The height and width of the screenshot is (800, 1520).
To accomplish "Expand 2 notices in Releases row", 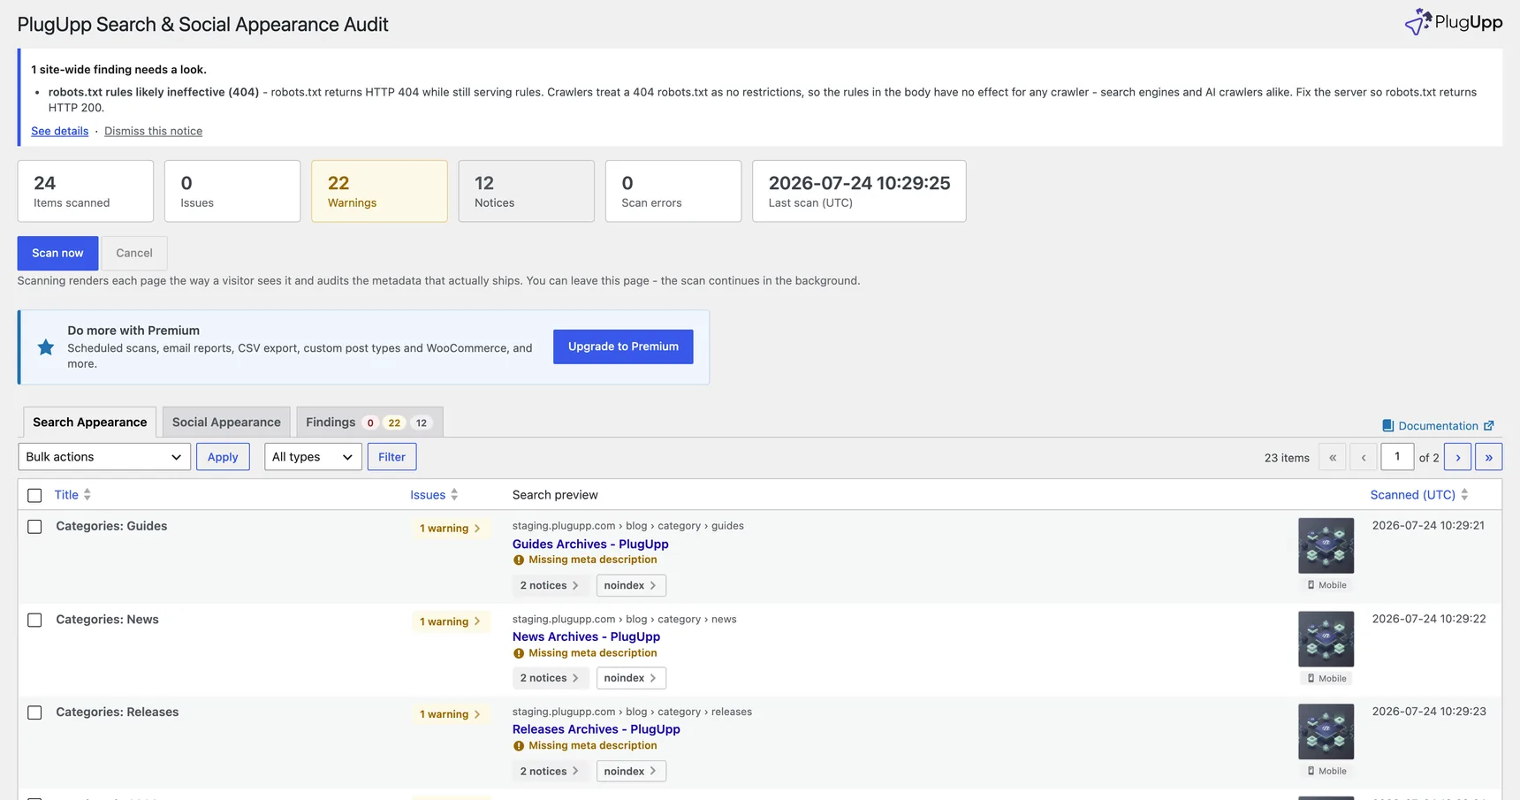I will click(550, 772).
